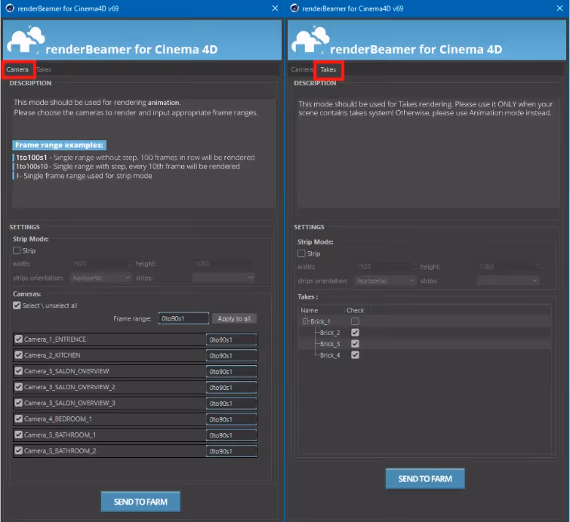Click 'Frame range examples:' highlighted heading

59,145
